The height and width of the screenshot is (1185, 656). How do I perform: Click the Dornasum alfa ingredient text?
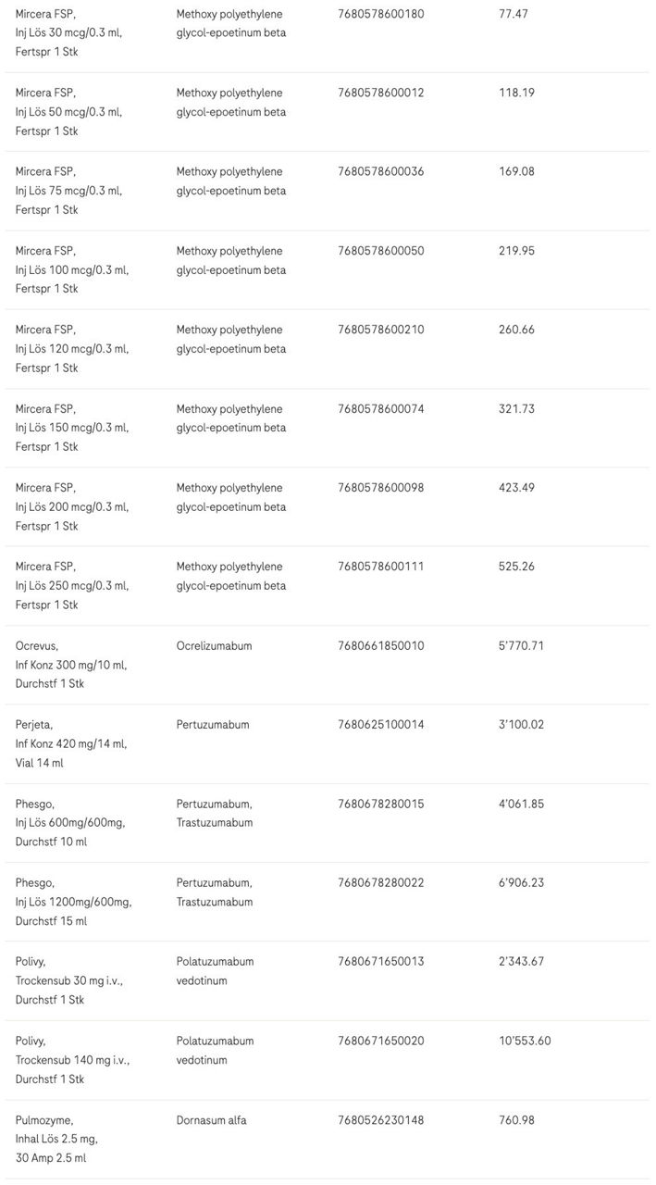click(x=211, y=1120)
